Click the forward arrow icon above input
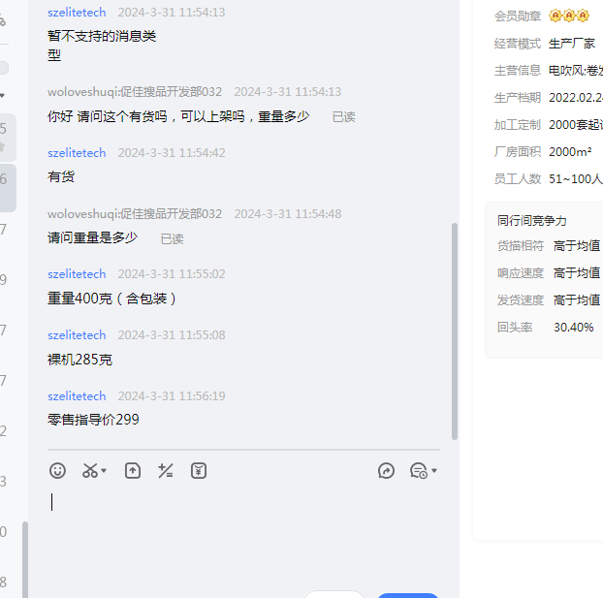 coord(386,471)
